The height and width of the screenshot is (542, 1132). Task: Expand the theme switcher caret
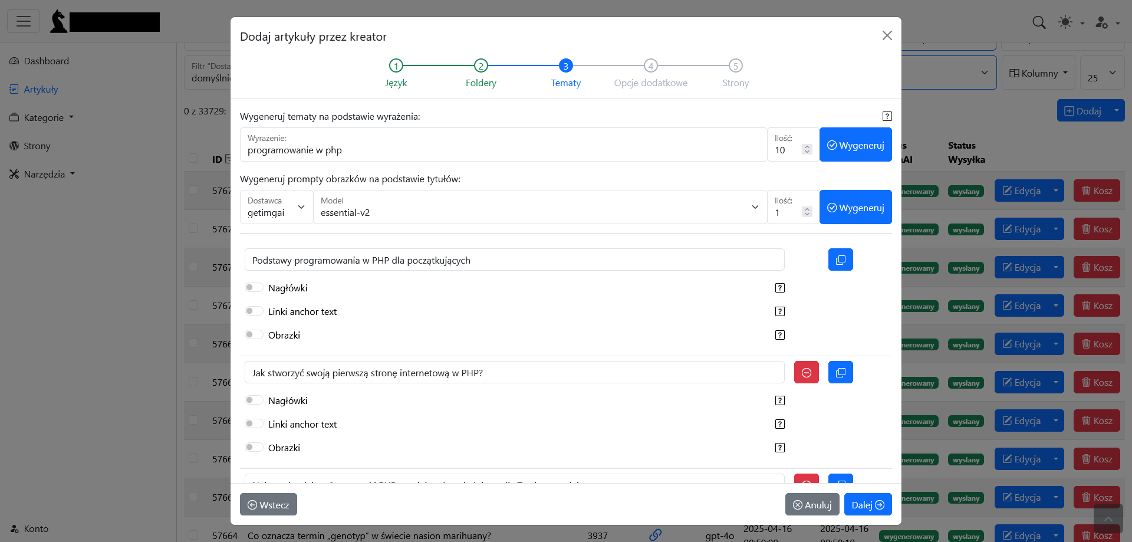[x=1082, y=24]
